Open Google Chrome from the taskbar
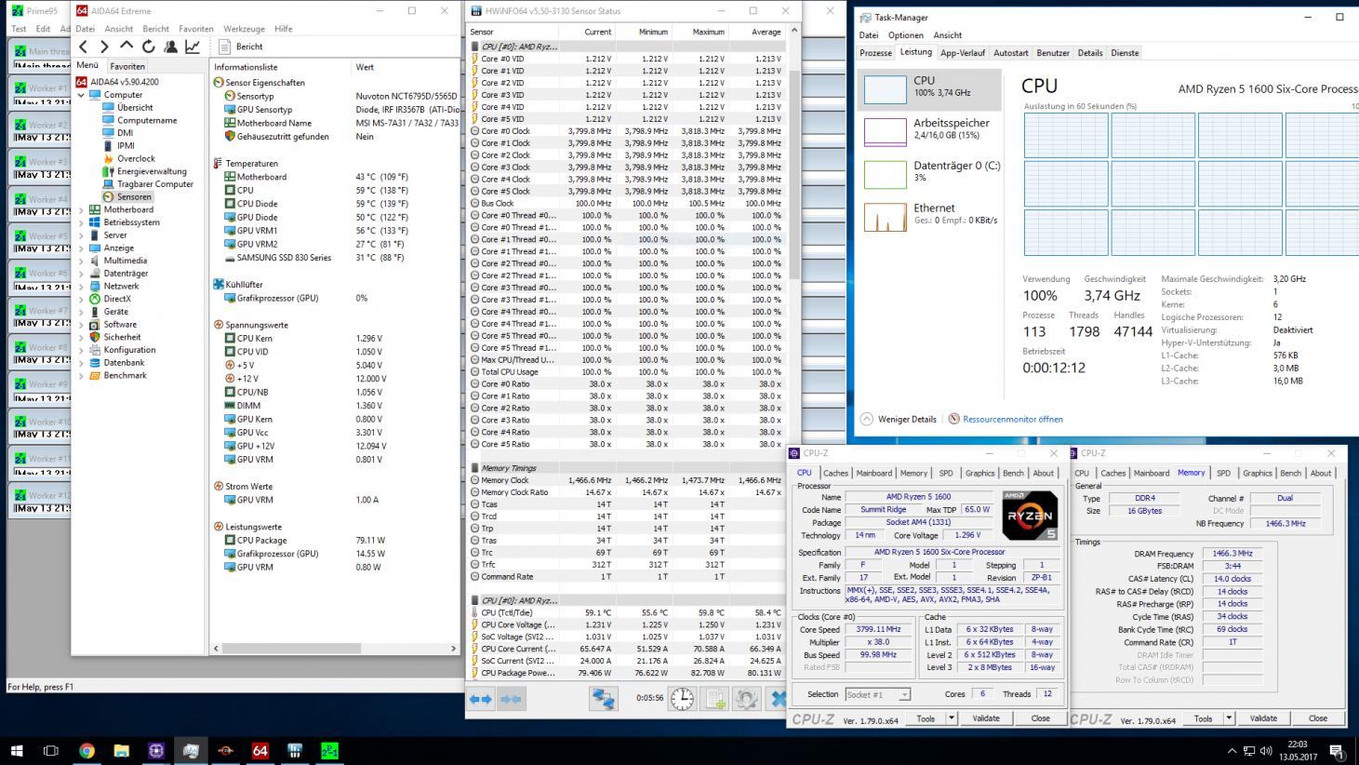 [x=87, y=750]
